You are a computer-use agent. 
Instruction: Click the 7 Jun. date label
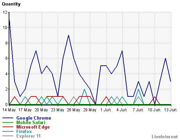coord(138,110)
